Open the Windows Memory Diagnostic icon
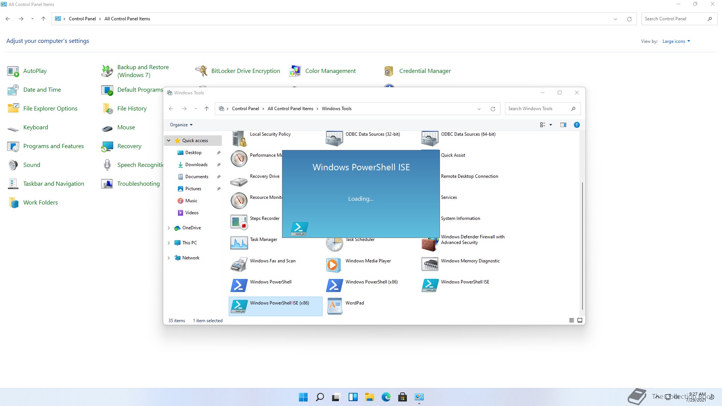 point(430,264)
